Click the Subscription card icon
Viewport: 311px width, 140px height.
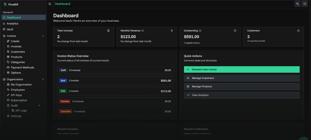point(8,100)
